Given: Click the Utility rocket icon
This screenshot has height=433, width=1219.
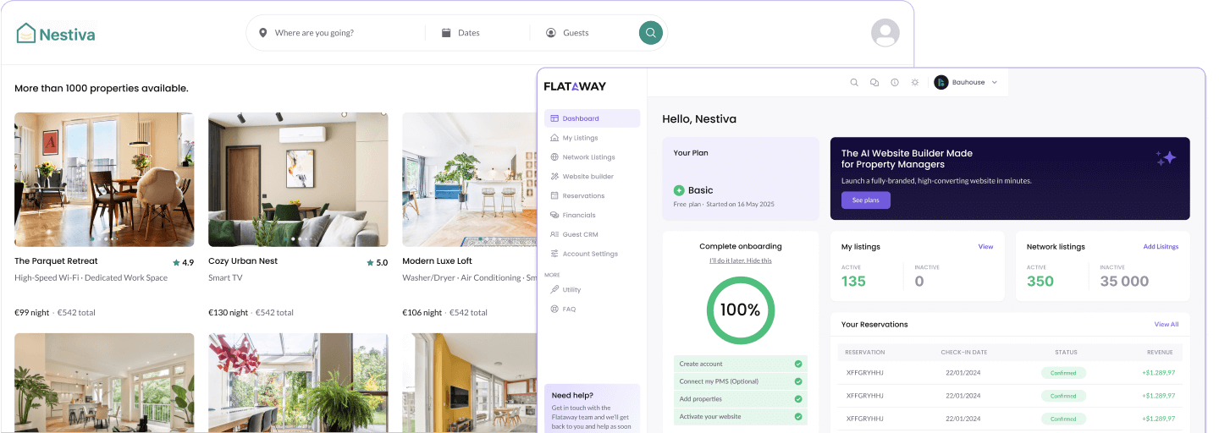Looking at the screenshot, I should pos(554,289).
